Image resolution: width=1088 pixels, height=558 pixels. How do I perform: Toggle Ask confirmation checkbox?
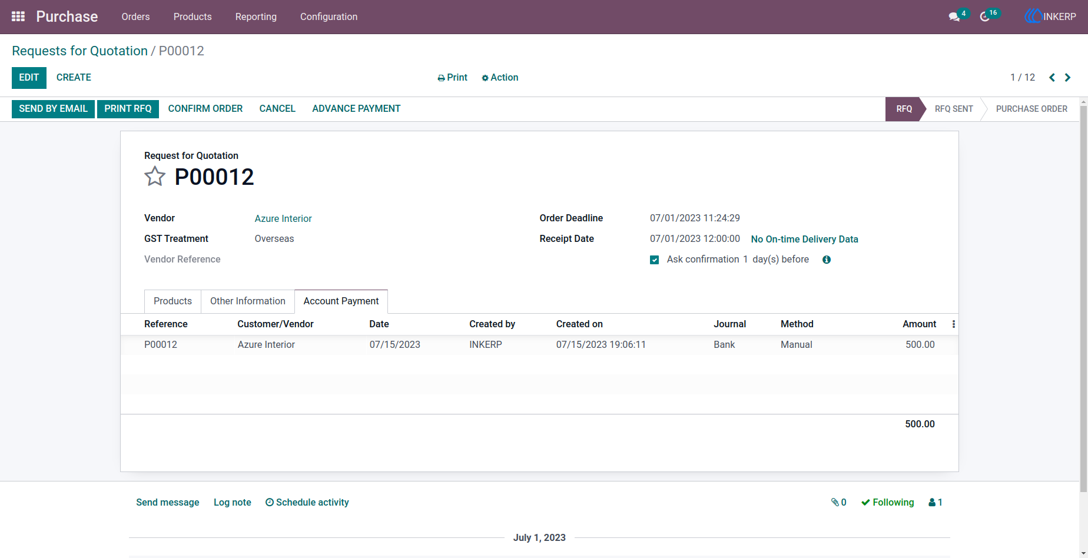tap(654, 260)
